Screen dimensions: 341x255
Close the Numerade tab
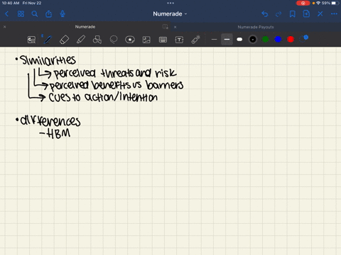4,27
